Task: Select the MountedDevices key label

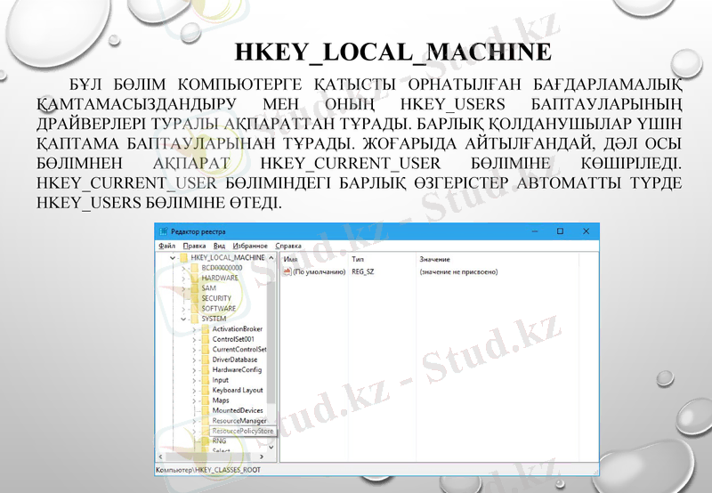Action: click(x=238, y=410)
